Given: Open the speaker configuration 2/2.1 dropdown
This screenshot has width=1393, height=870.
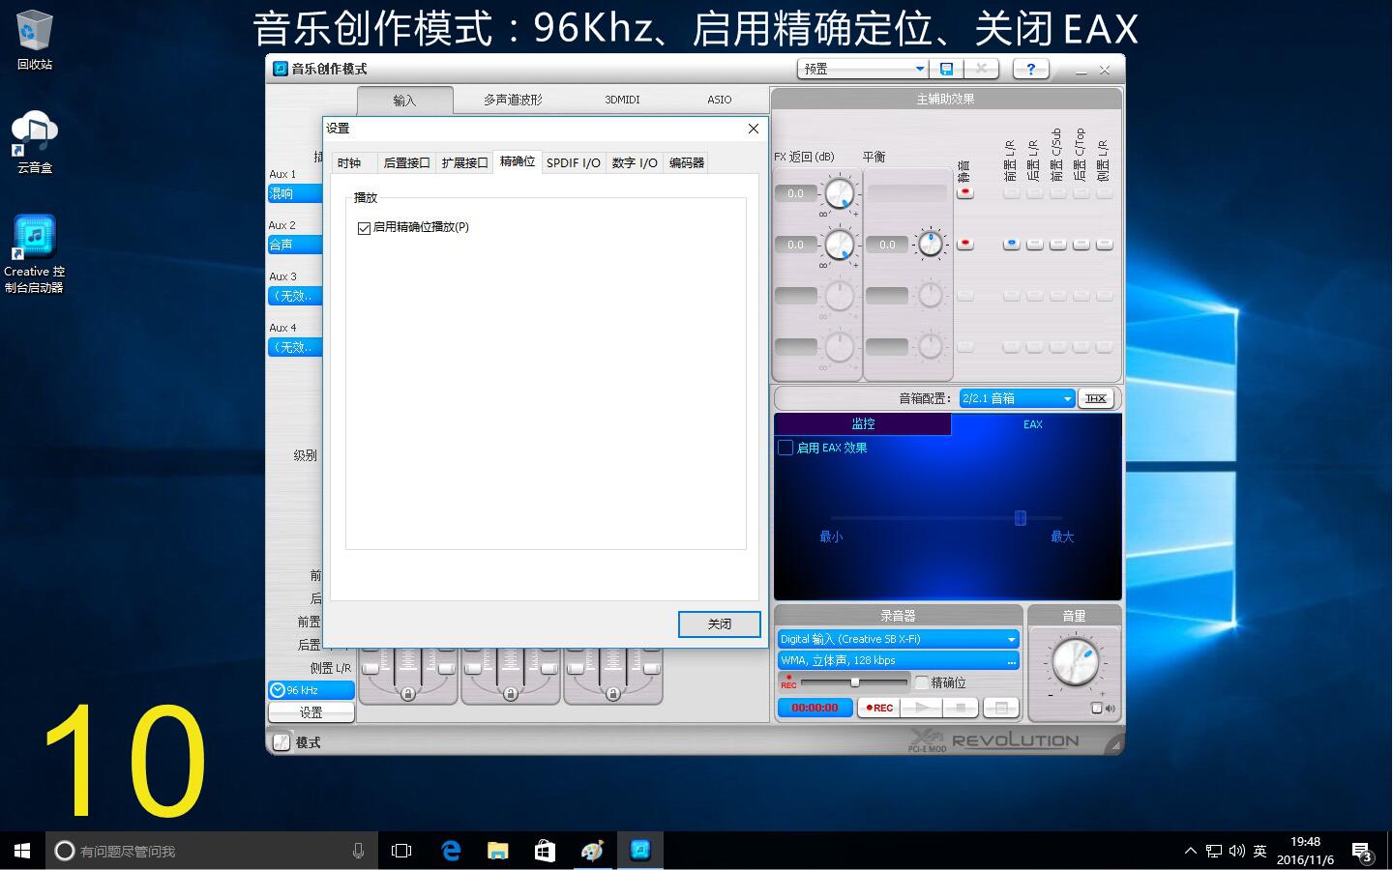Looking at the screenshot, I should (x=1017, y=398).
